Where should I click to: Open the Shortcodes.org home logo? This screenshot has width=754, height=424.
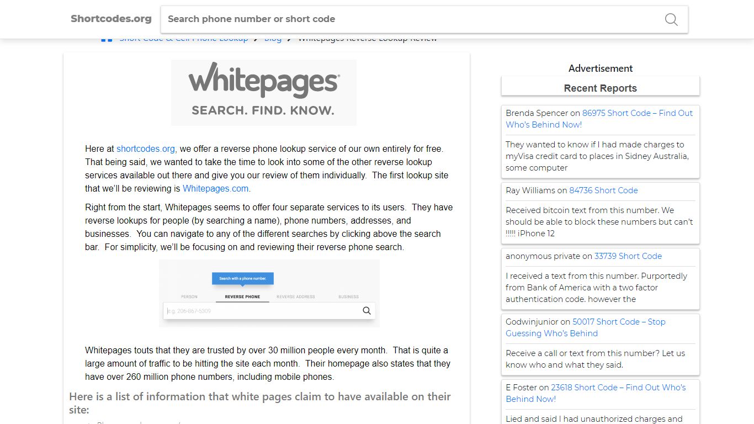(x=111, y=19)
